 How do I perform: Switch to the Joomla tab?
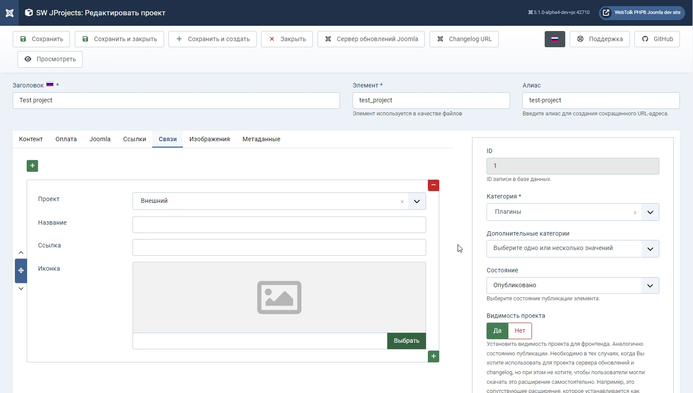(100, 139)
